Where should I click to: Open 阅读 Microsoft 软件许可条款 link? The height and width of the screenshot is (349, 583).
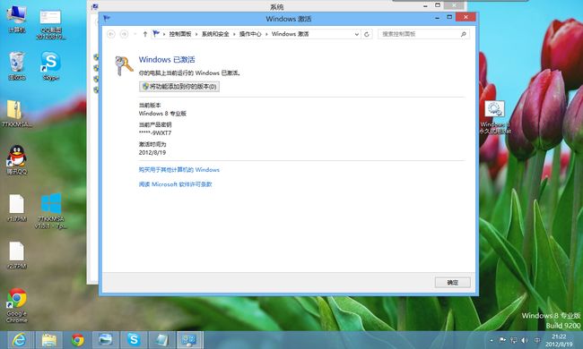pyautogui.click(x=175, y=184)
